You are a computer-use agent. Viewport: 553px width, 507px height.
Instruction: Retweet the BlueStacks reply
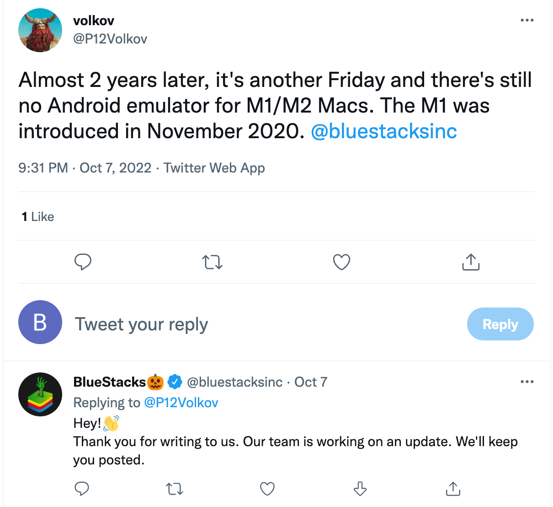pyautogui.click(x=174, y=489)
